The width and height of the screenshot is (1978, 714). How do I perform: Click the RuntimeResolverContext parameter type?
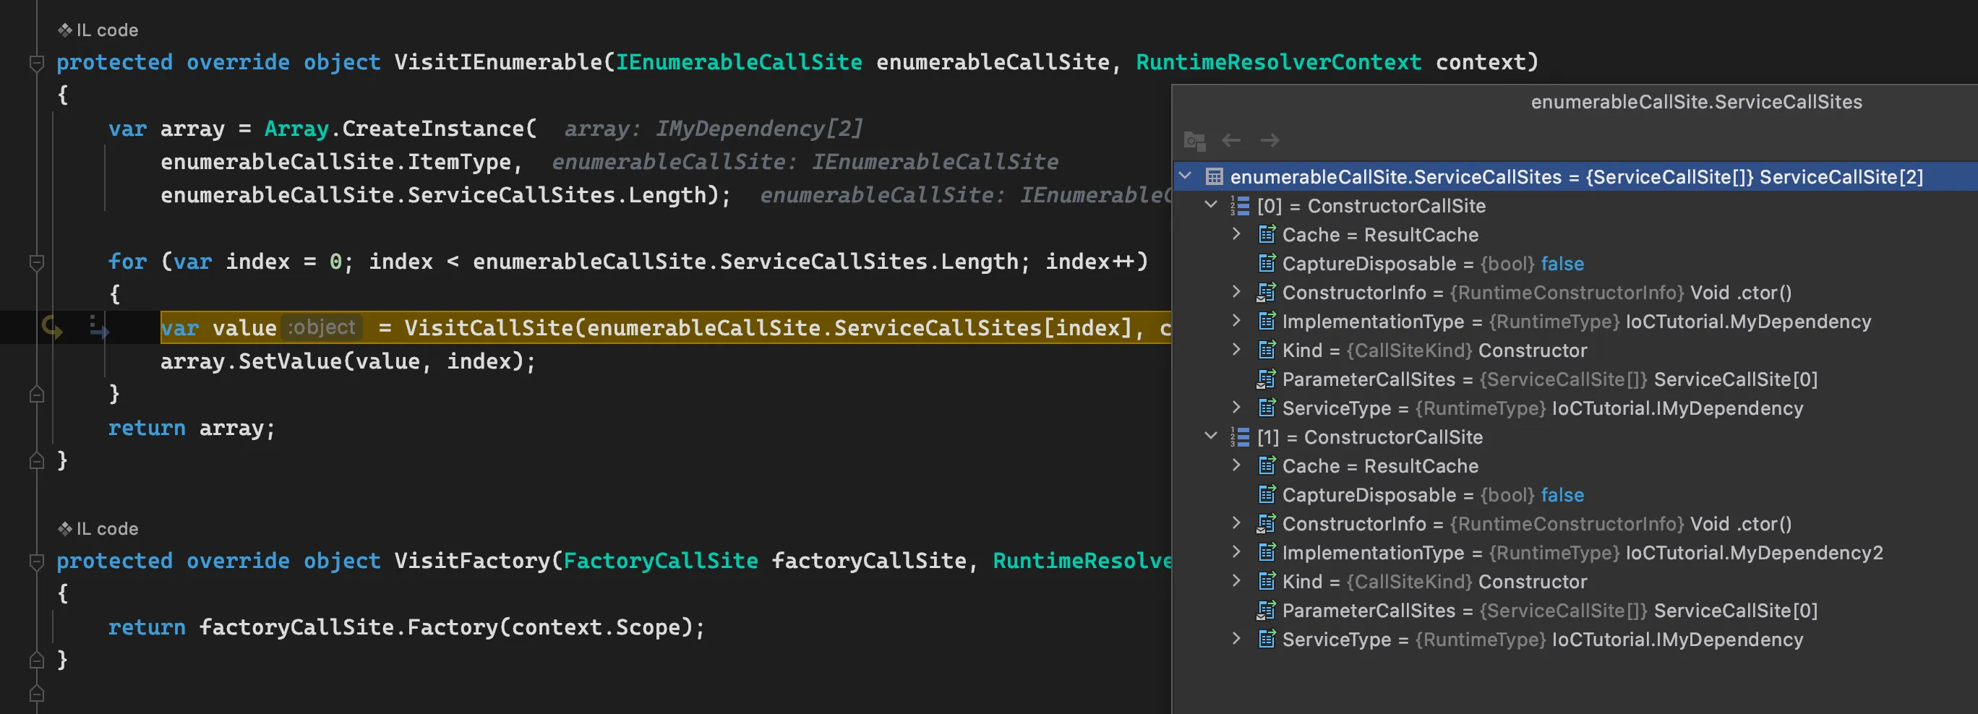[1278, 62]
